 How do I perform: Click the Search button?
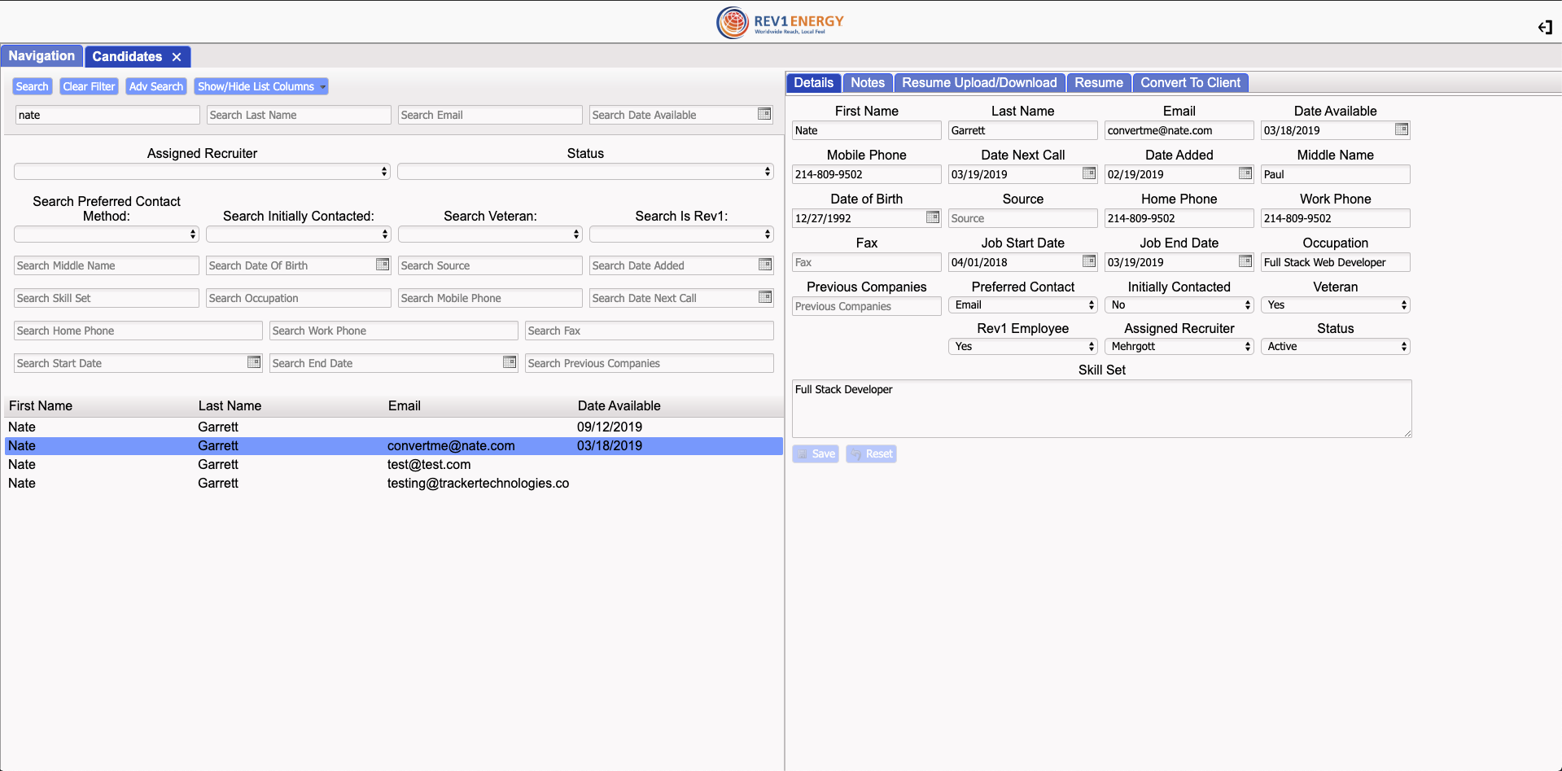33,86
